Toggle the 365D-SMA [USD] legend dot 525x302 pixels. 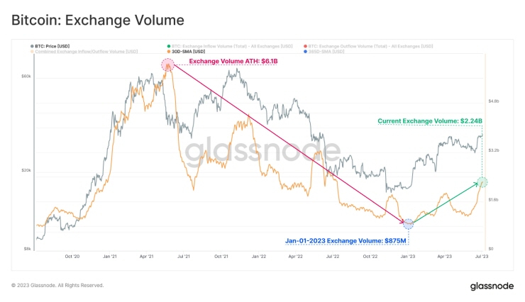pyautogui.click(x=305, y=52)
